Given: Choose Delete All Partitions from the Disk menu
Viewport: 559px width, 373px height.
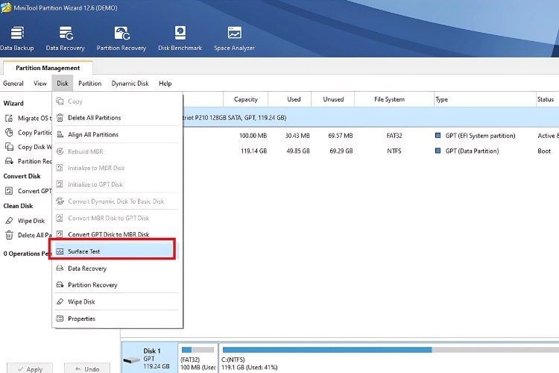Looking at the screenshot, I should [94, 118].
